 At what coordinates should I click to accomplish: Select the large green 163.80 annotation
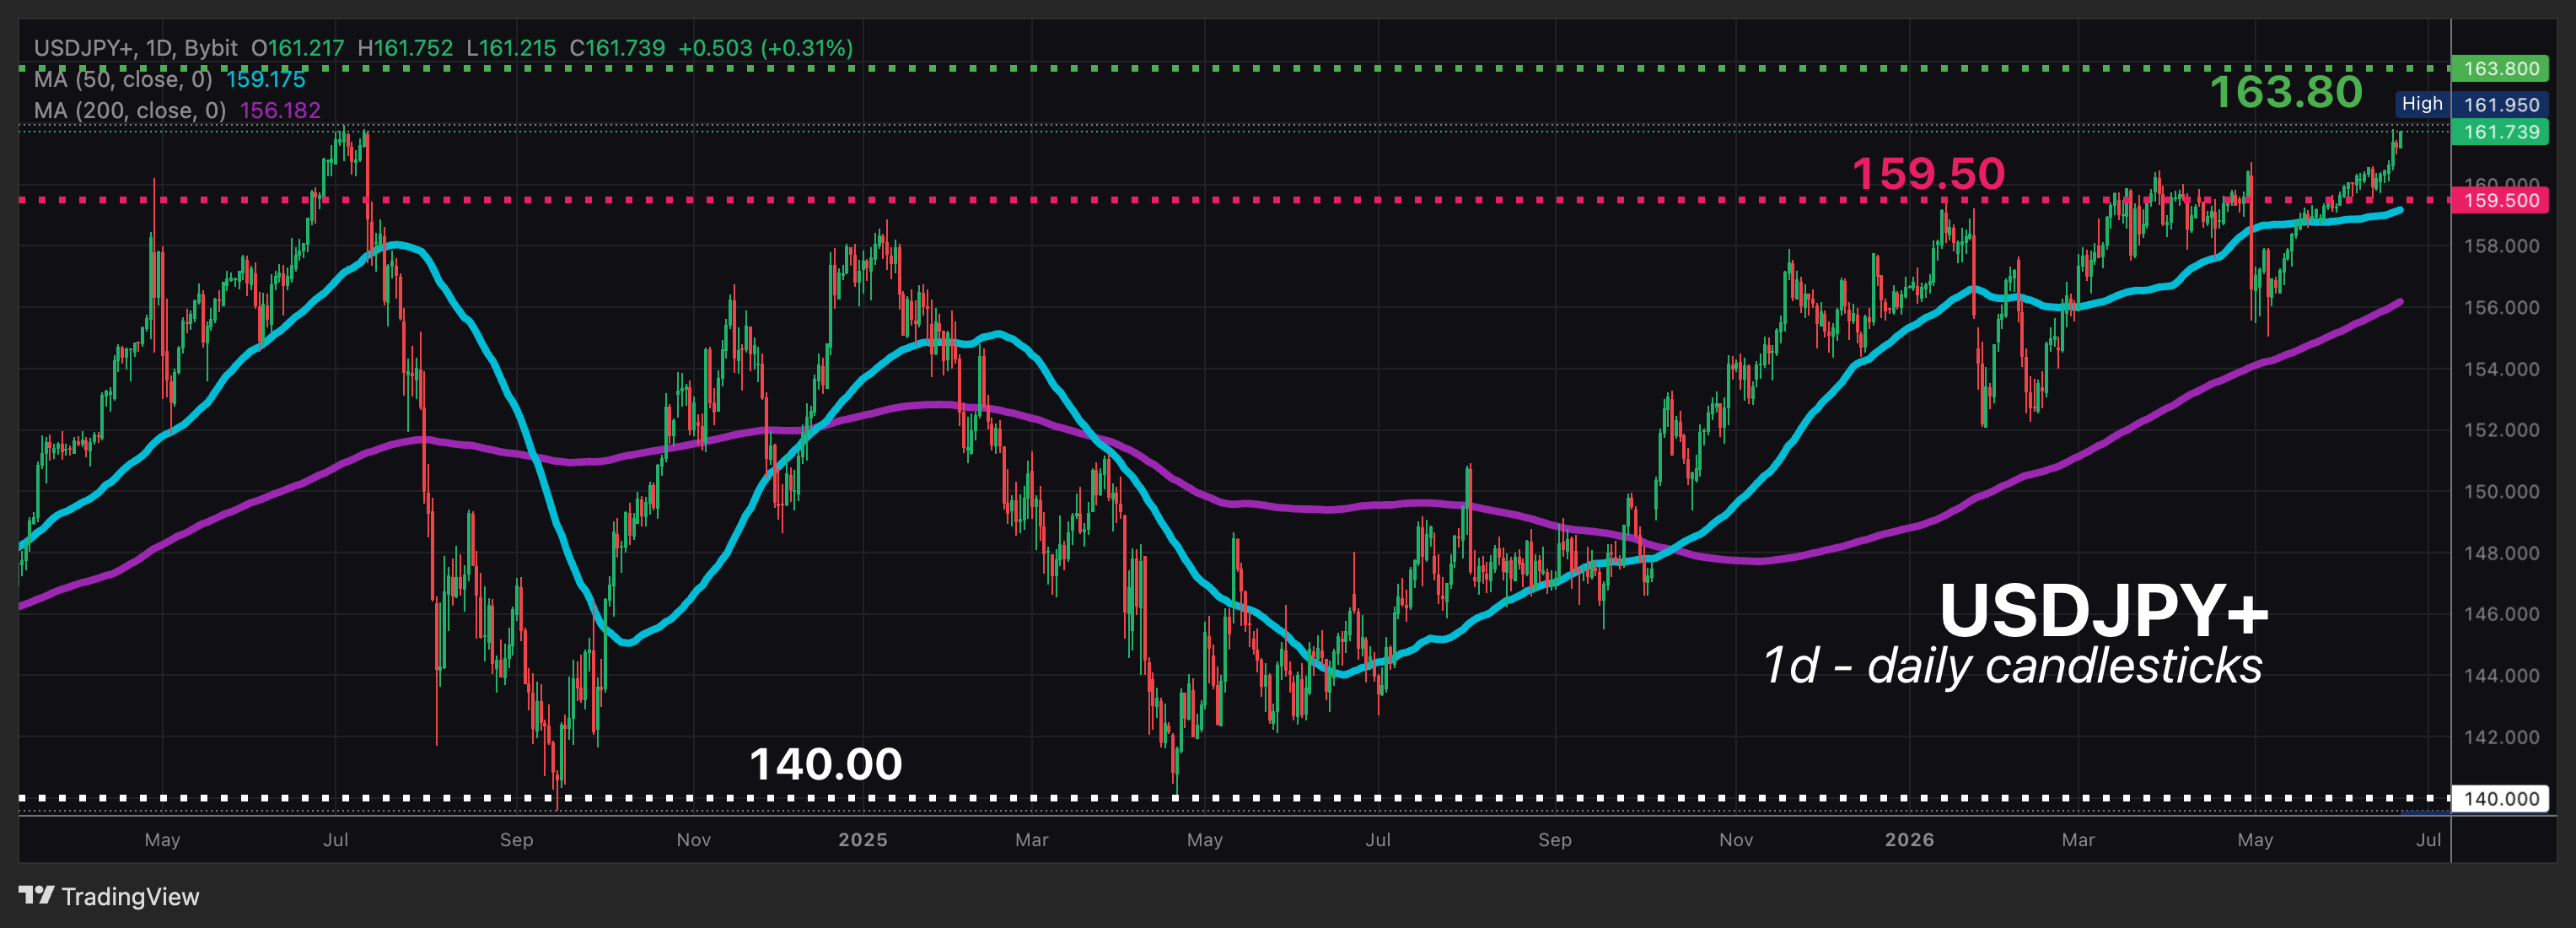pos(2286,92)
